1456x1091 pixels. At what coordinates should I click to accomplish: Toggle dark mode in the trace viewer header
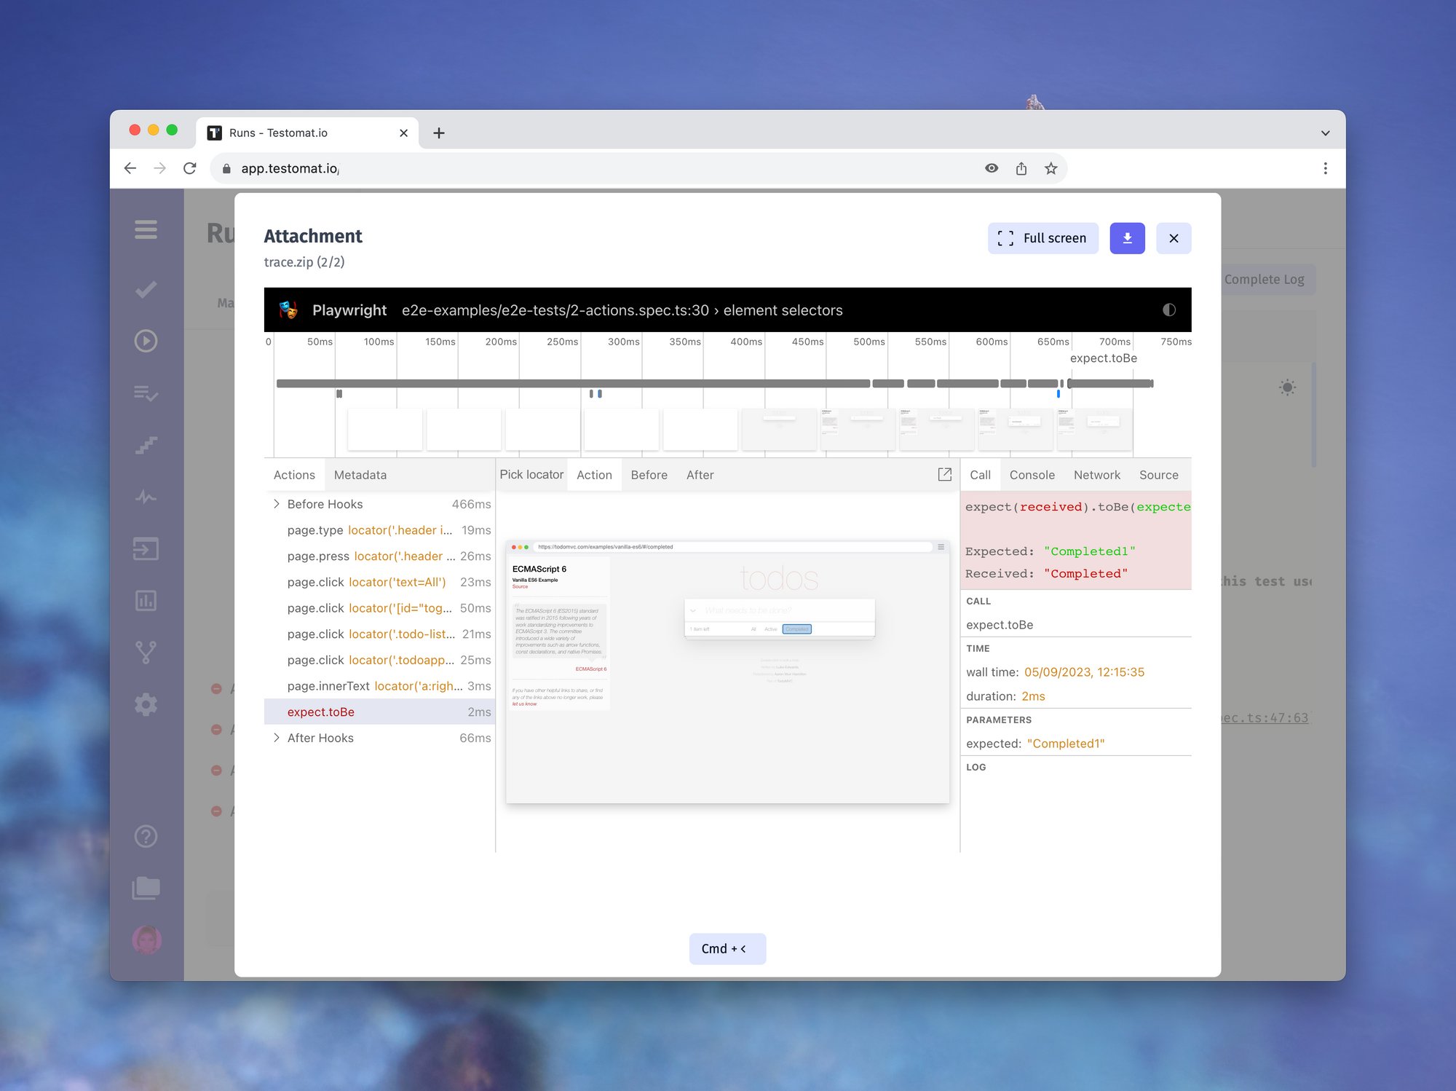(1169, 310)
